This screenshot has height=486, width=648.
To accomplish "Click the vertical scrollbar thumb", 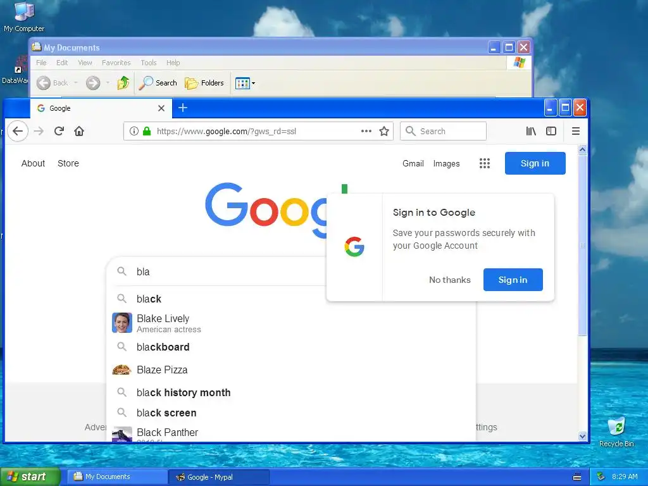I will pos(582,246).
